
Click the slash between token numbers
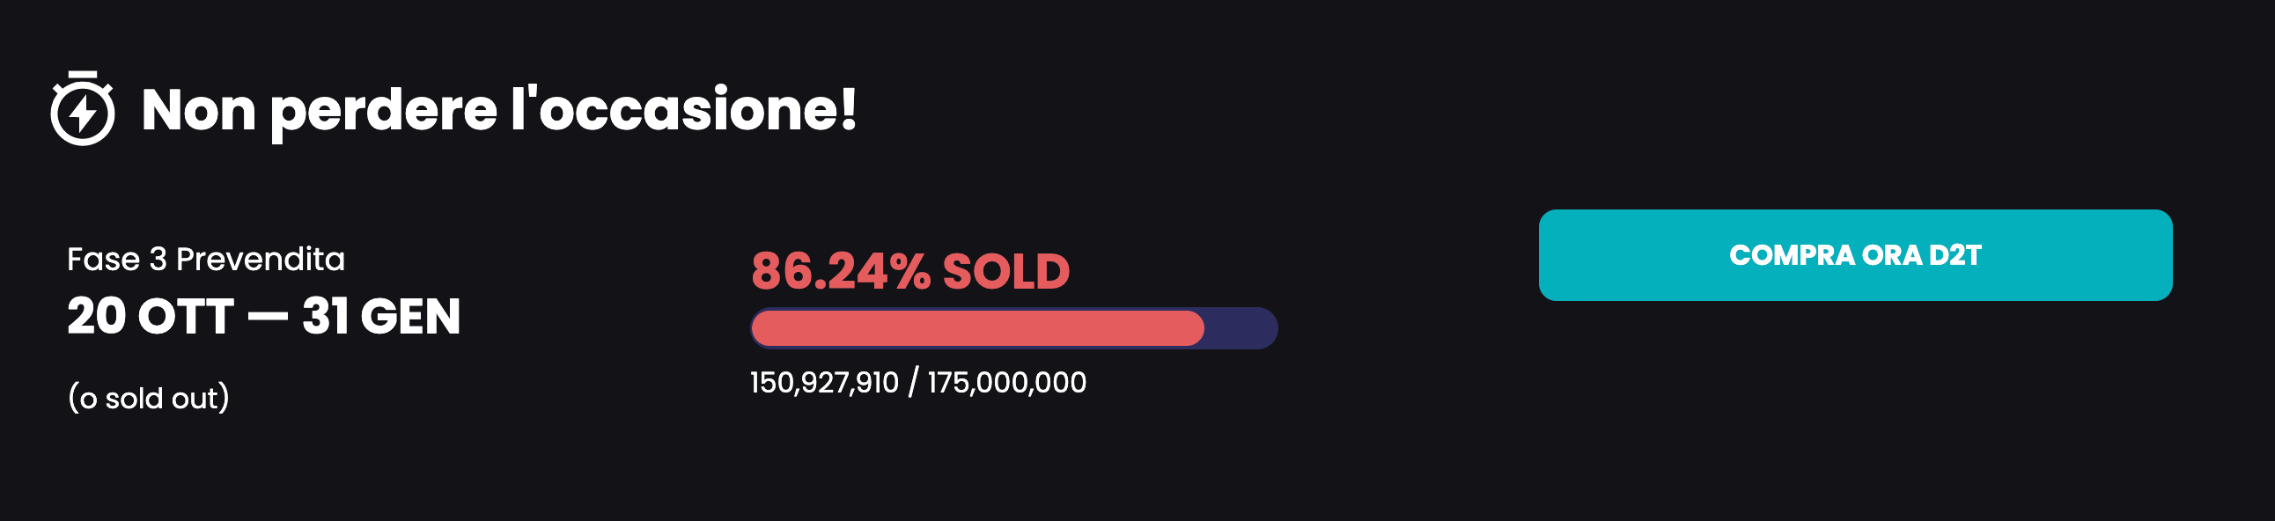(913, 382)
